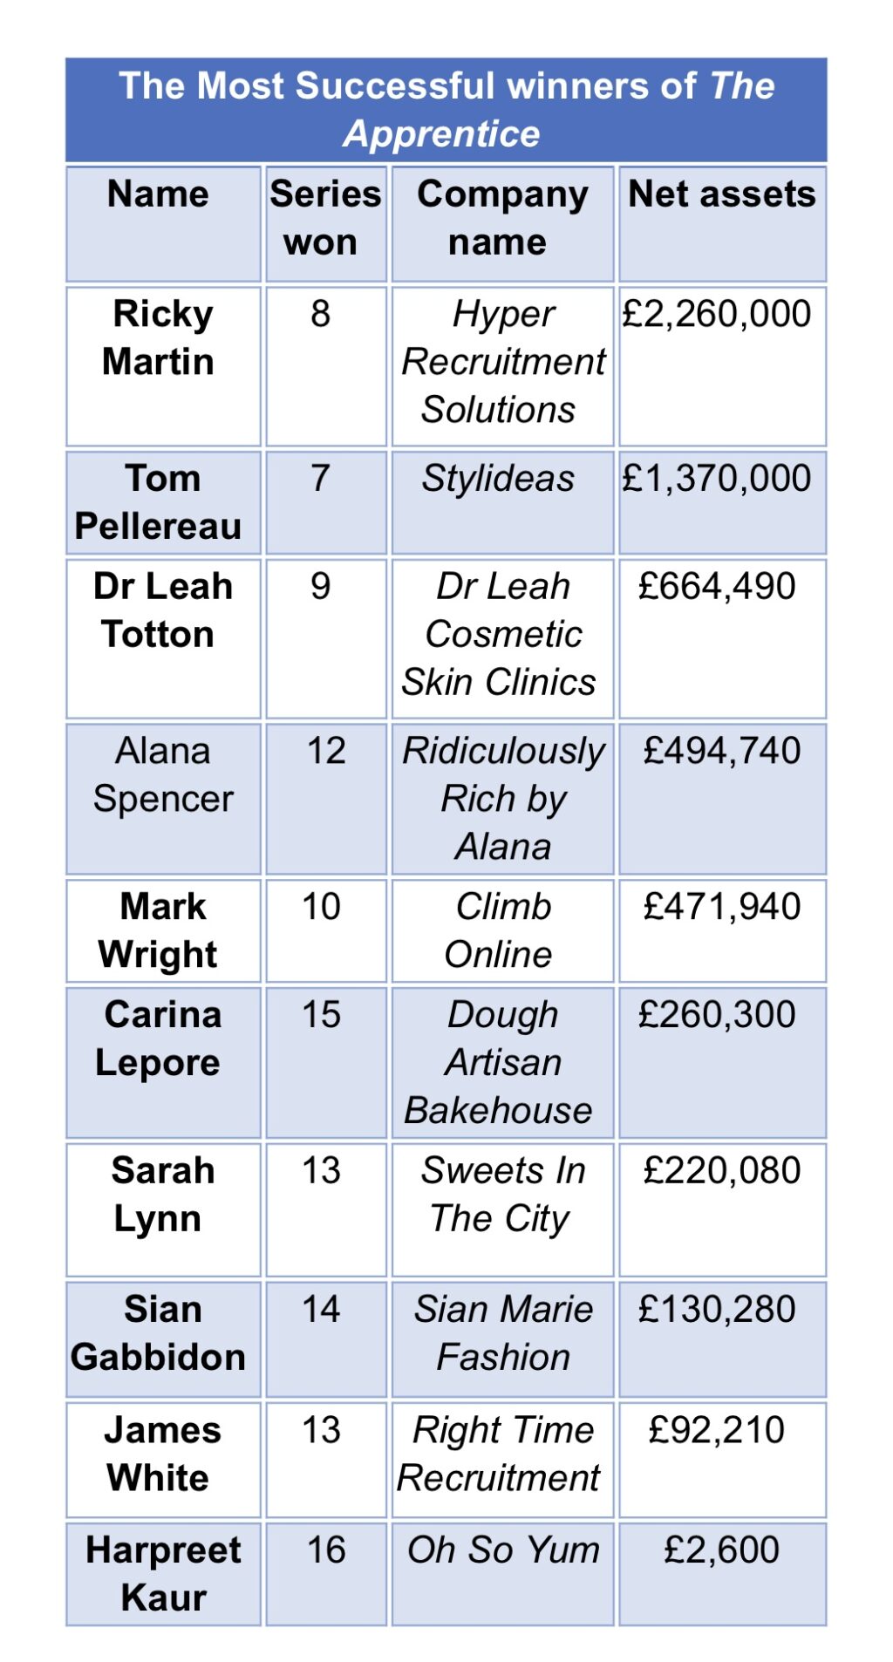The image size is (893, 1662).
Task: Click the 'Net assets' column header
Action: (x=723, y=224)
